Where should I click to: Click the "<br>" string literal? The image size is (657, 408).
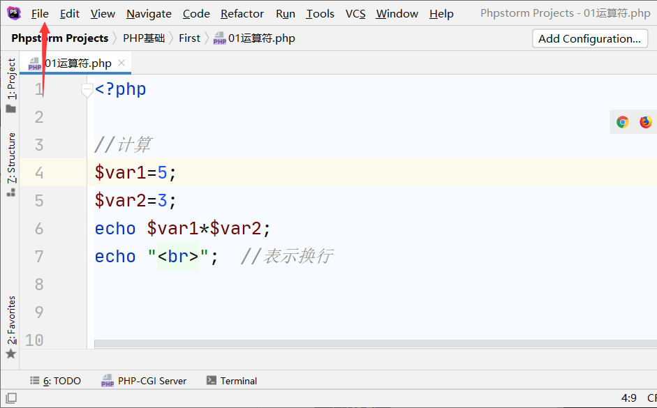(x=177, y=256)
